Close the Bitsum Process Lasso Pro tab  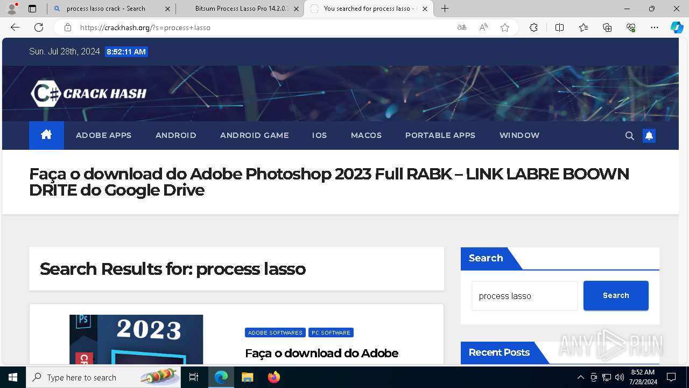coord(296,9)
